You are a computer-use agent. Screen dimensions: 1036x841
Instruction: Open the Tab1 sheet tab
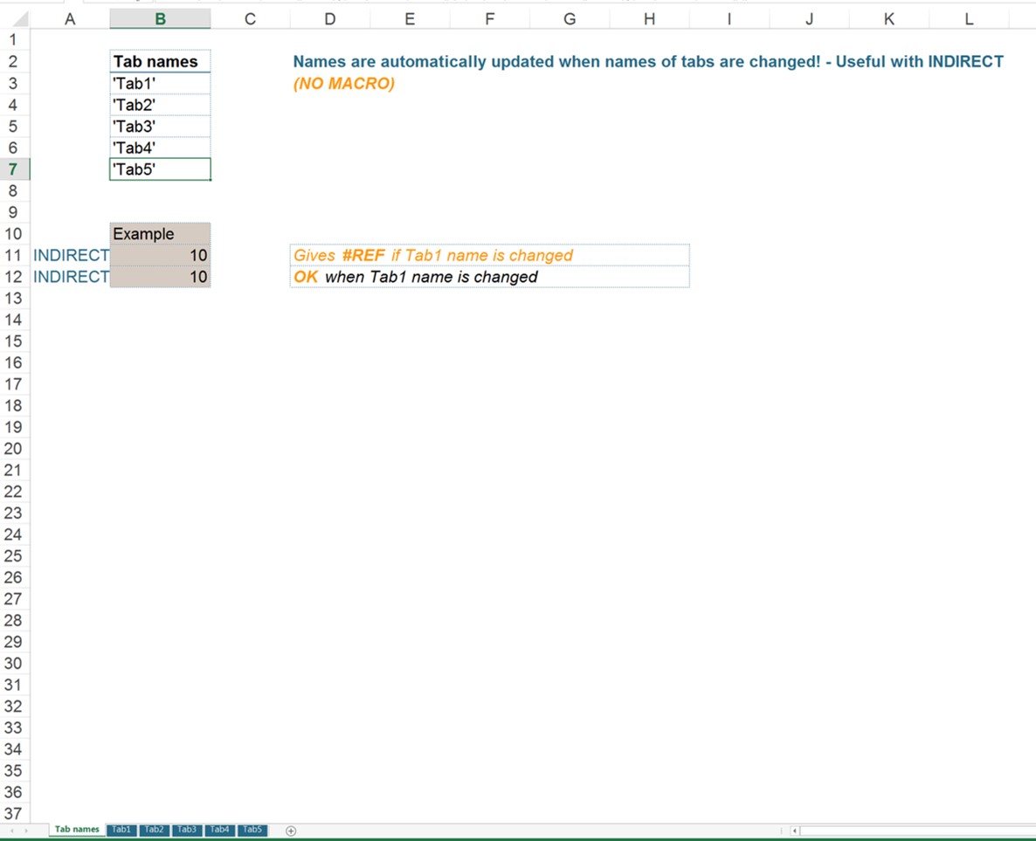point(121,829)
